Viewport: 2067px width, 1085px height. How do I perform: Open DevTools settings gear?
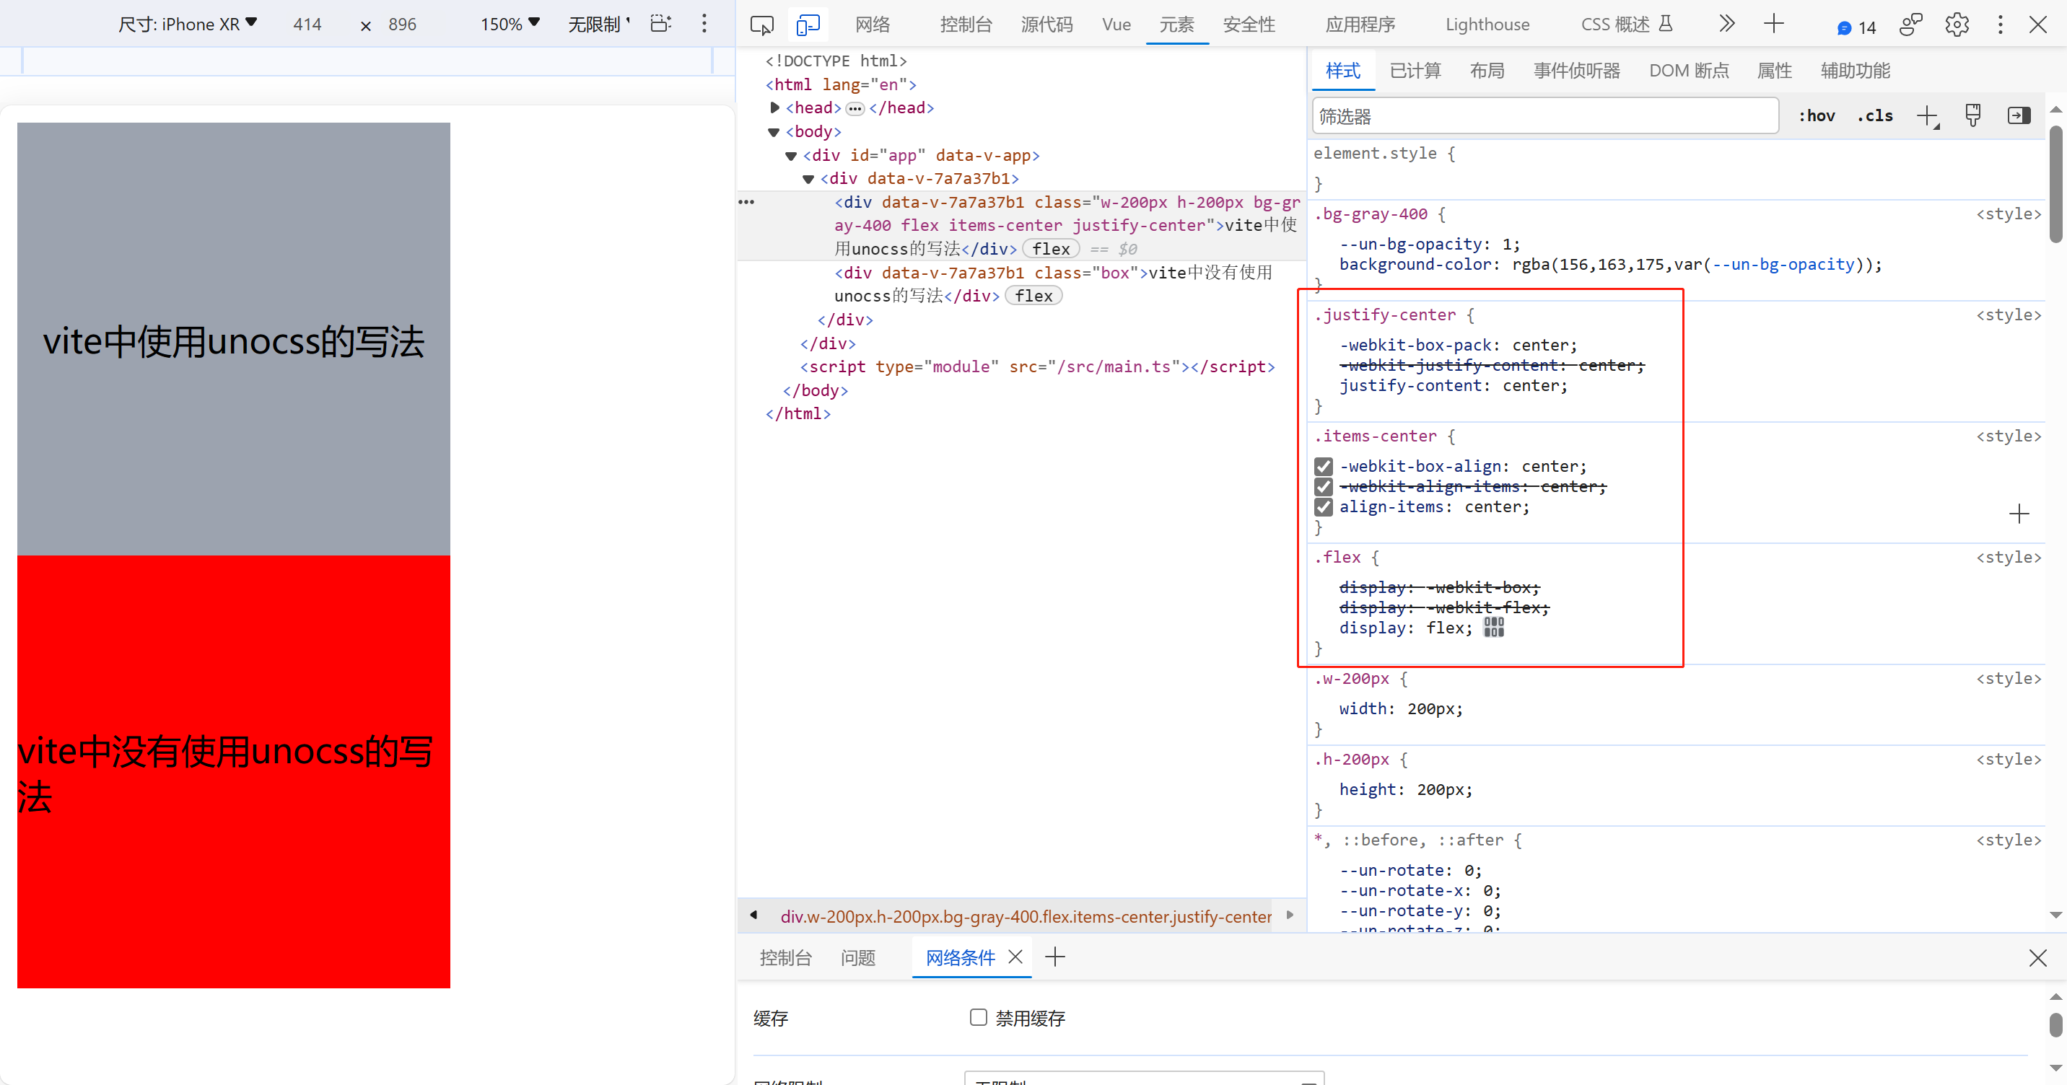coord(1957,25)
